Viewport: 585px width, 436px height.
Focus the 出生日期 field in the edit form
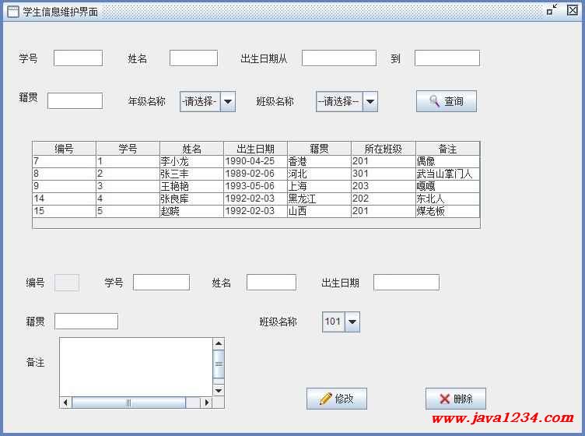pyautogui.click(x=406, y=283)
